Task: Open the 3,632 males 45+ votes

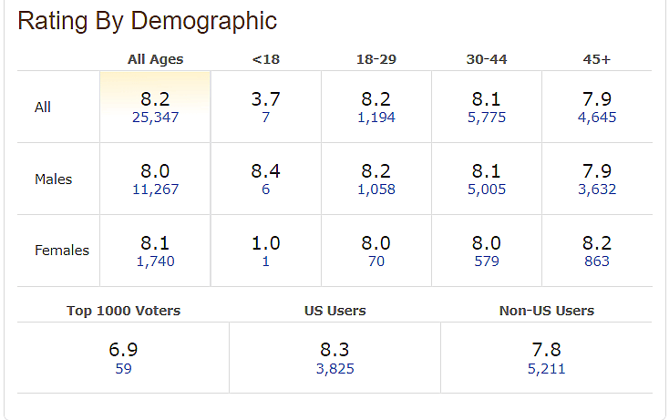Action: pyautogui.click(x=597, y=190)
